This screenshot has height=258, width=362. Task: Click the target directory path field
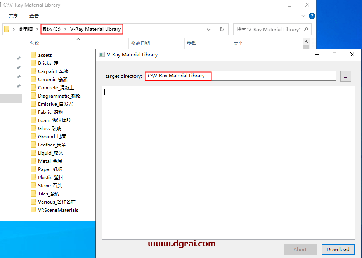(x=241, y=76)
